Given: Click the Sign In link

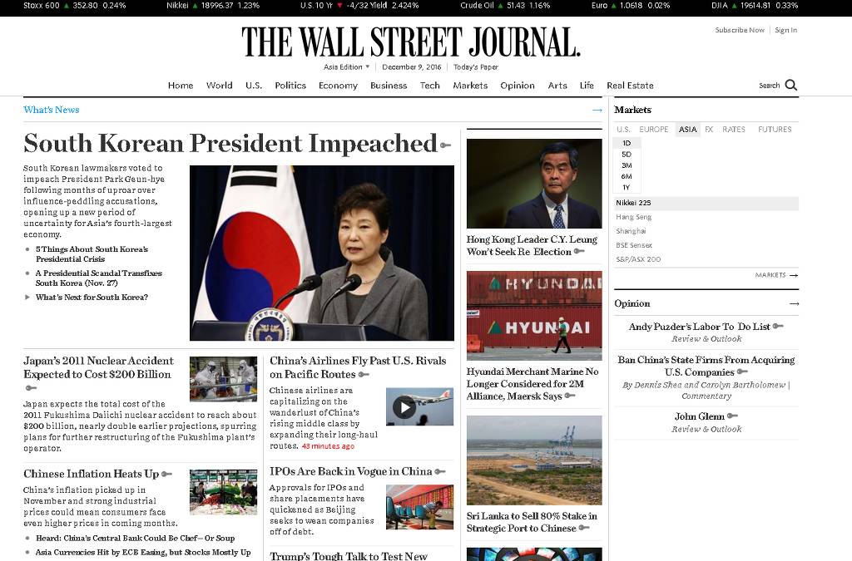Looking at the screenshot, I should [785, 30].
